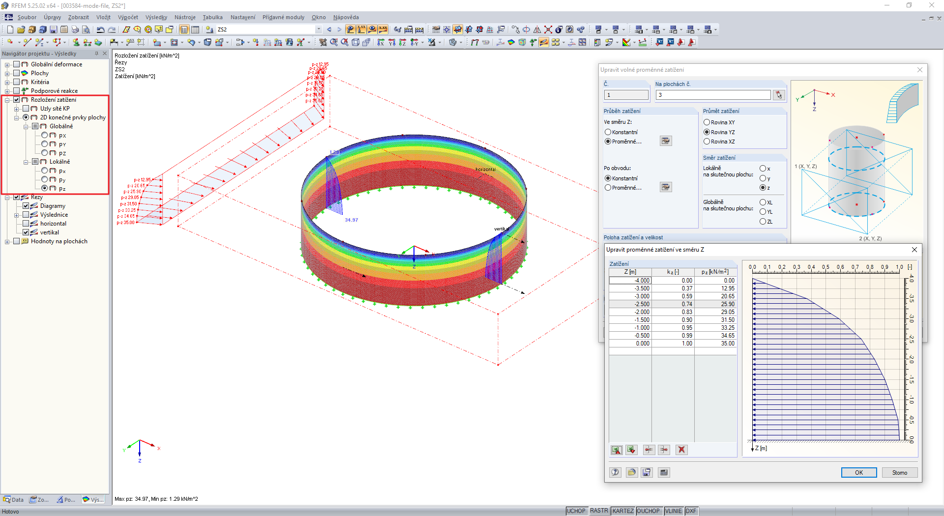This screenshot has width=944, height=516.
Task: Click the folder icon in variable load dialog
Action: pos(632,472)
